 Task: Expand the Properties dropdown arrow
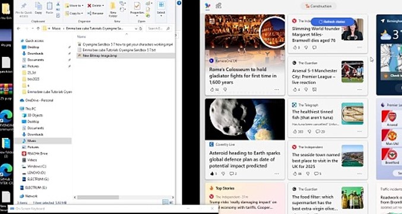tap(137, 16)
